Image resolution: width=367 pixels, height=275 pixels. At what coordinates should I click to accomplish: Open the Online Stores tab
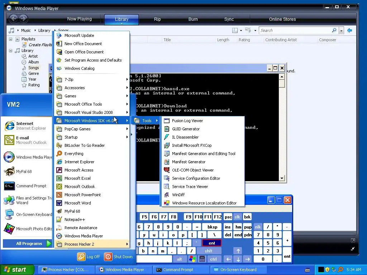[282, 19]
